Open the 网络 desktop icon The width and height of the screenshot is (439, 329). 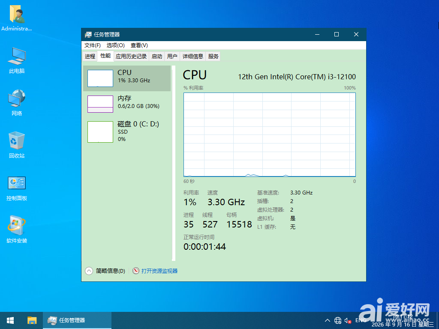pos(17,102)
